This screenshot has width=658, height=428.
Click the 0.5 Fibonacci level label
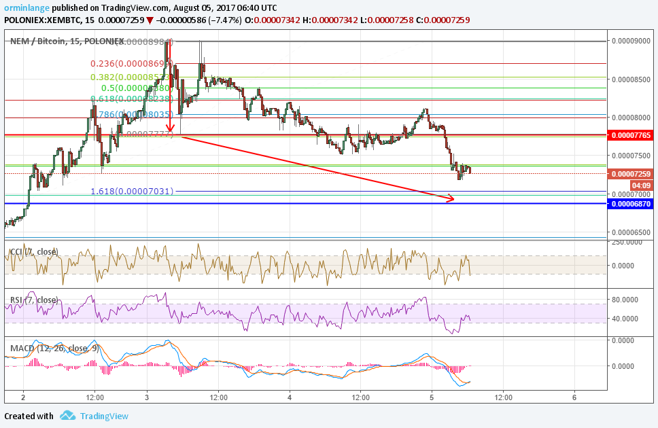click(x=137, y=88)
